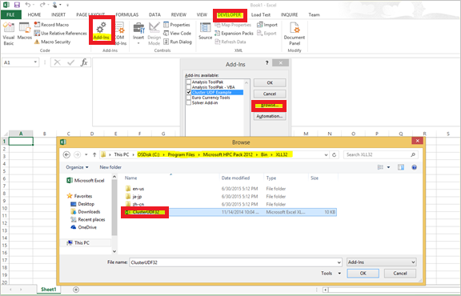Click View Code in Controls group
The width and height of the screenshot is (461, 296).
click(178, 34)
